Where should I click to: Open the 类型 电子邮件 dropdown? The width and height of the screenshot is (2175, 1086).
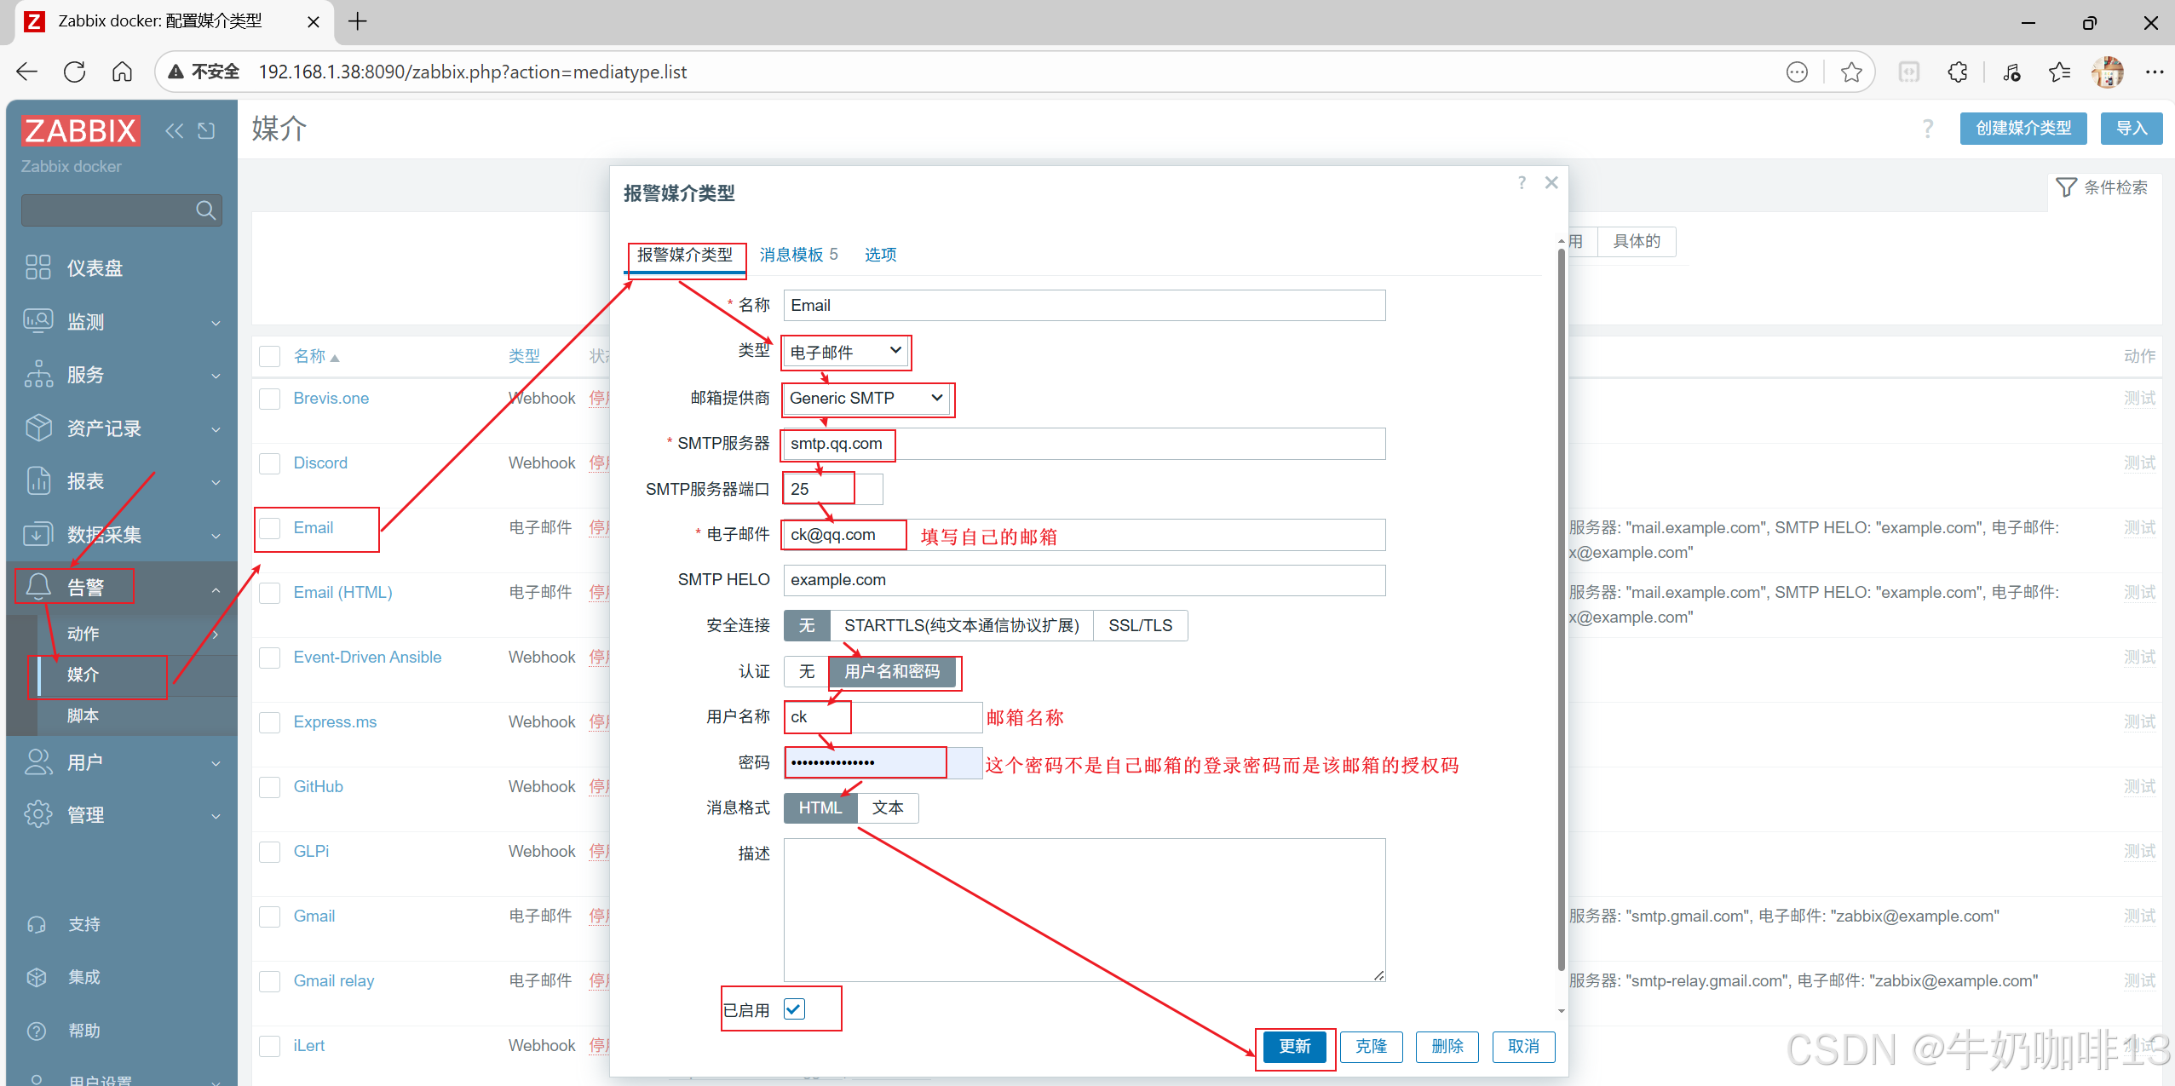coord(845,352)
